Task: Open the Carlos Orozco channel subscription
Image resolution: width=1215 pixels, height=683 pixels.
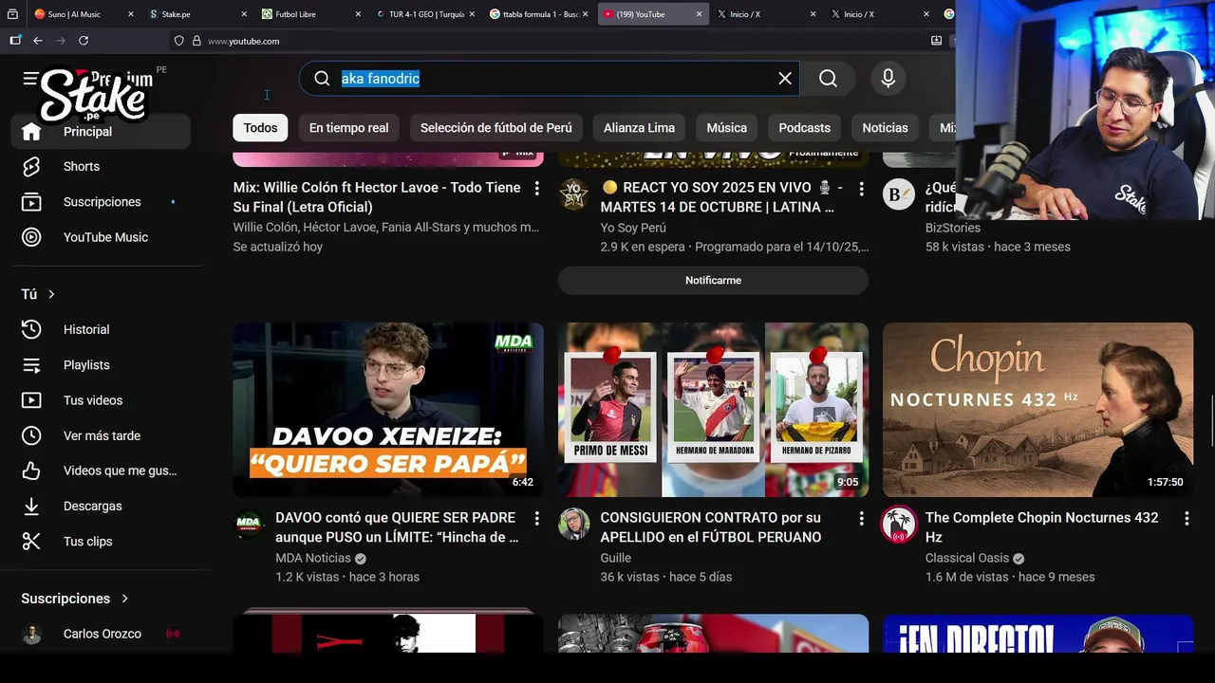Action: click(101, 634)
